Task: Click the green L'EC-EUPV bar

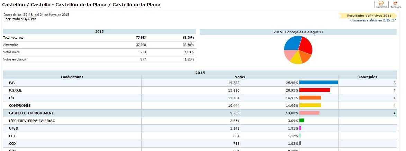Action: click(x=301, y=121)
